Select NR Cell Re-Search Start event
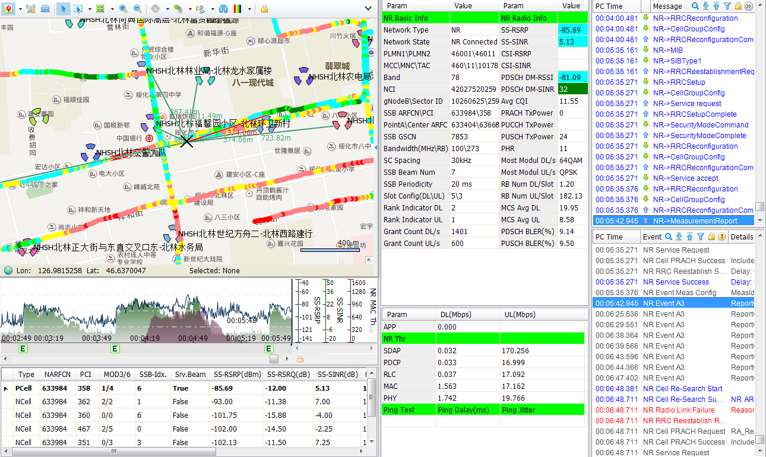 (x=674, y=388)
